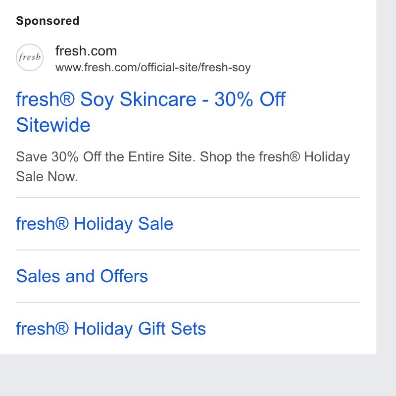The image size is (396, 396).
Task: Click the gray area below the ad card
Action: [x=188, y=375]
